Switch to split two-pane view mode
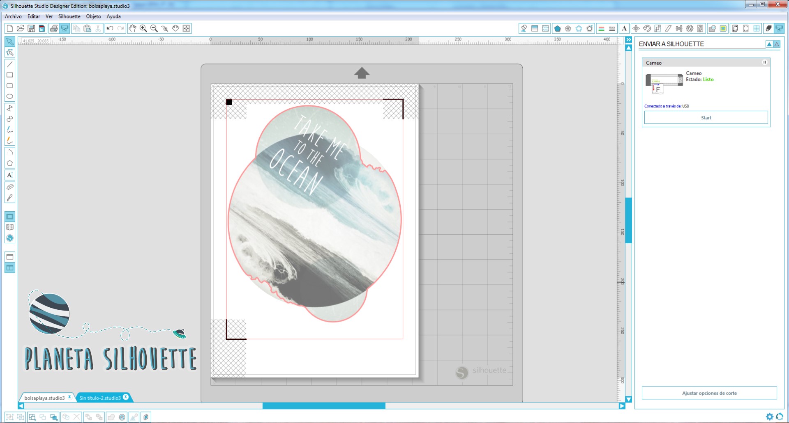 coord(10,268)
